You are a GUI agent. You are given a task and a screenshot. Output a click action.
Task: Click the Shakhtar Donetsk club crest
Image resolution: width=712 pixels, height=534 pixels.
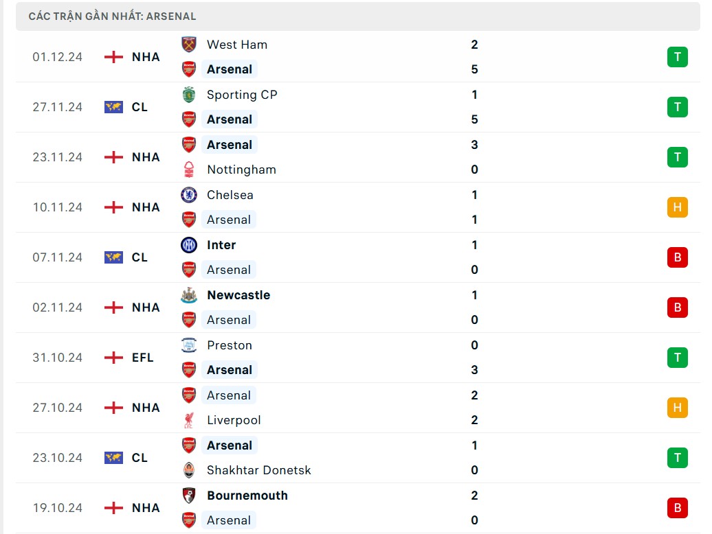click(188, 470)
